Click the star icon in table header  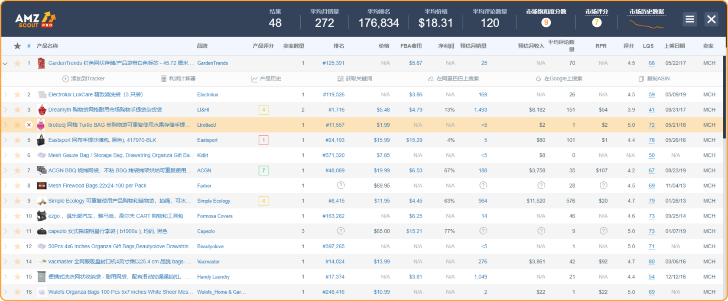(17, 46)
